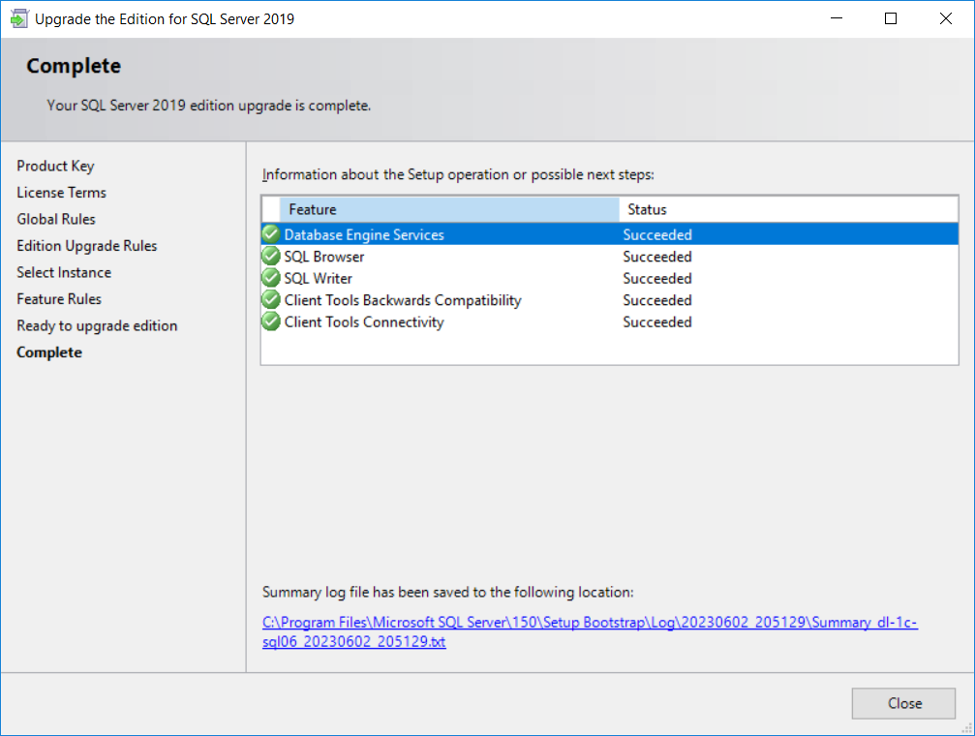The height and width of the screenshot is (736, 975).
Task: Click the License Terms step
Action: [x=62, y=193]
